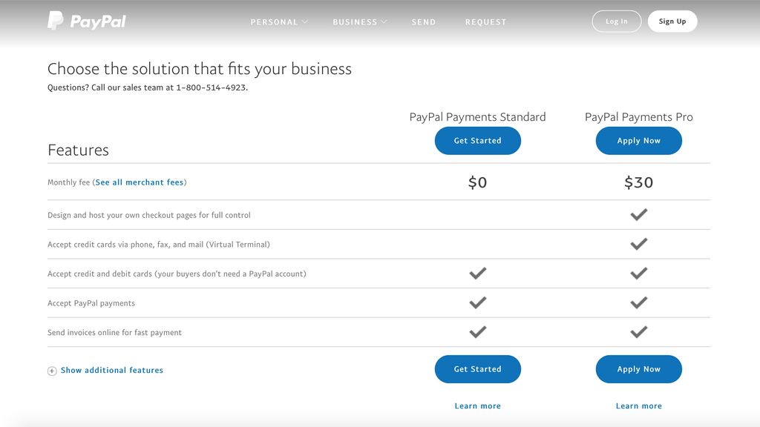Viewport: 760px width, 427px height.
Task: Open the Personal dropdown menu
Action: coord(279,21)
